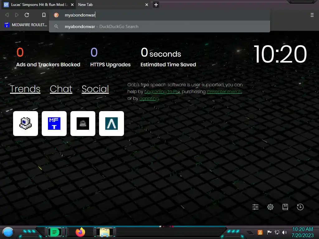Image resolution: width=319 pixels, height=239 pixels.
Task: Open the Chat link
Action: (x=61, y=89)
